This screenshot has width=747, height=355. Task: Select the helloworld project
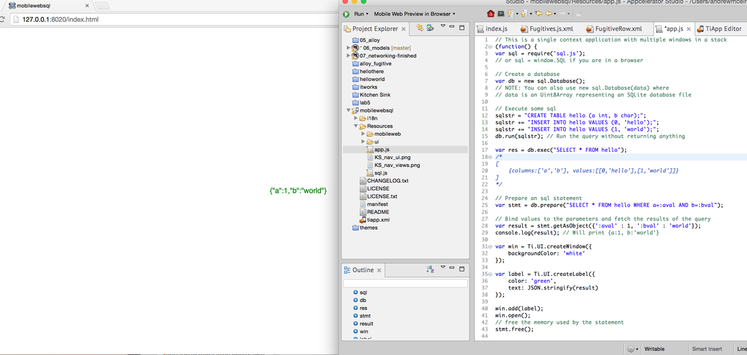coord(369,79)
